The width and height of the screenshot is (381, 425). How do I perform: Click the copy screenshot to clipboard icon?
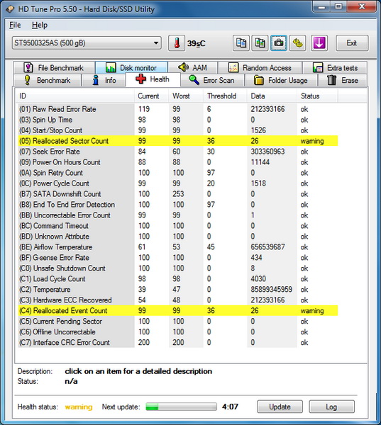click(260, 42)
